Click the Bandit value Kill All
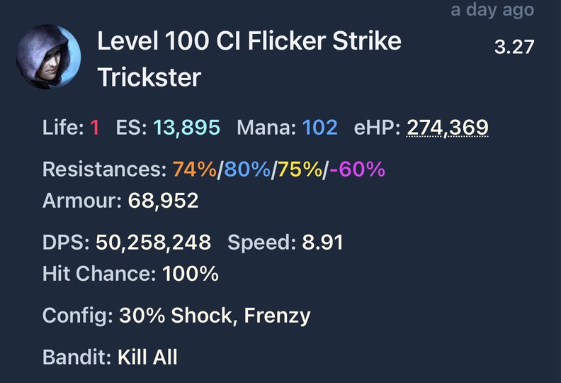Viewport: 561px width, 383px height. coord(147,356)
